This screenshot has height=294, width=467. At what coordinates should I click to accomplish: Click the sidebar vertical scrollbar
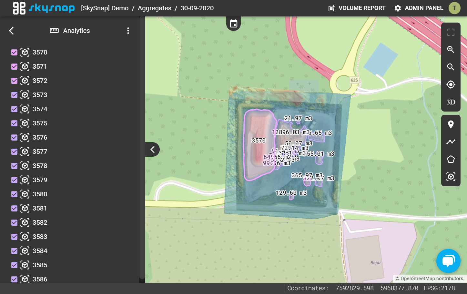pyautogui.click(x=142, y=148)
